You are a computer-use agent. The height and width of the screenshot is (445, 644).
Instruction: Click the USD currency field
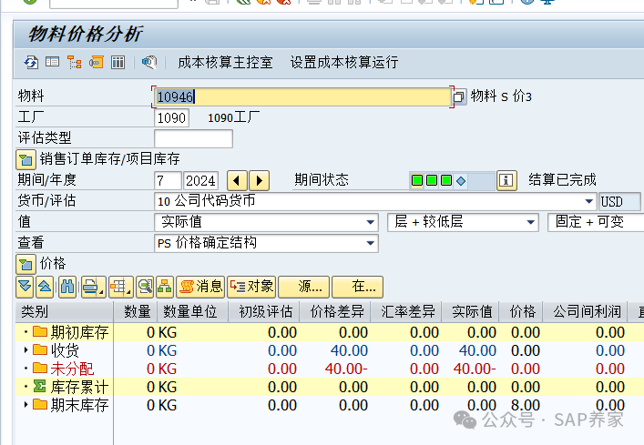click(x=619, y=201)
